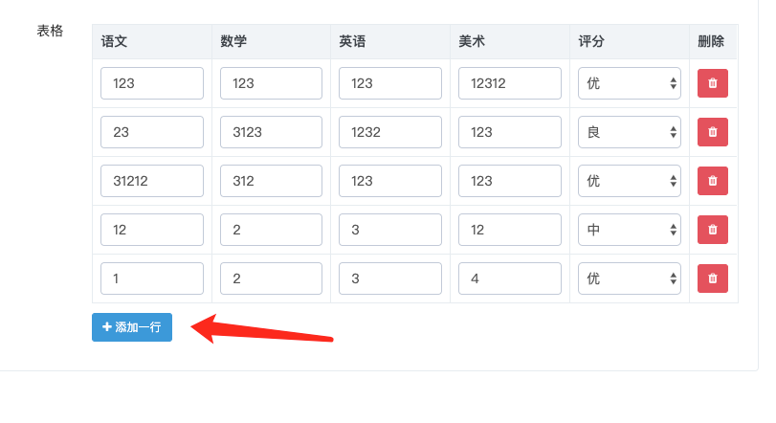Viewport: 776px width, 423px height.
Task: Click the 评分 column header
Action: [x=591, y=41]
